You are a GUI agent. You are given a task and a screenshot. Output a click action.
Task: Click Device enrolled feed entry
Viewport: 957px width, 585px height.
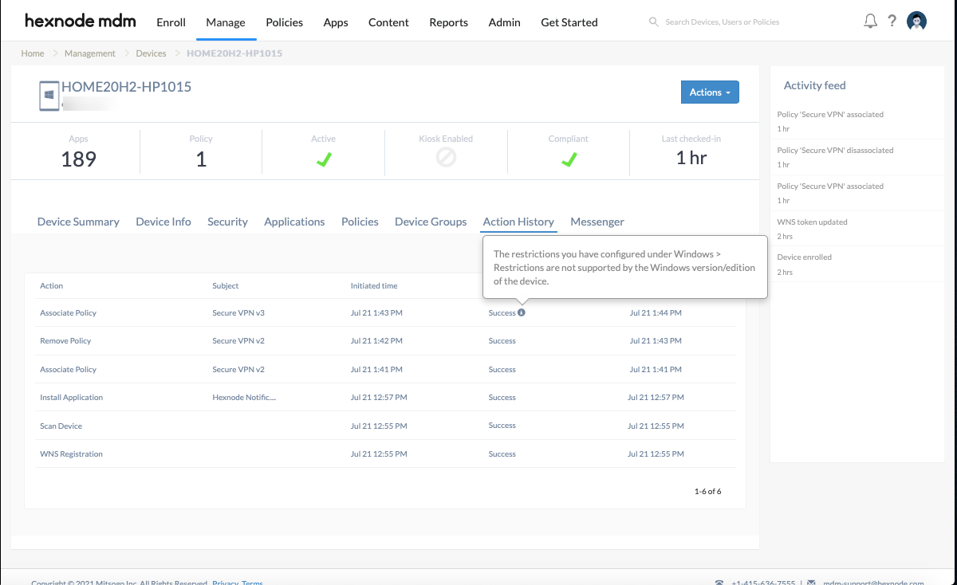805,257
